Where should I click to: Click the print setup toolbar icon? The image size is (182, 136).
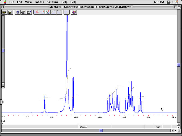click(x=29, y=12)
